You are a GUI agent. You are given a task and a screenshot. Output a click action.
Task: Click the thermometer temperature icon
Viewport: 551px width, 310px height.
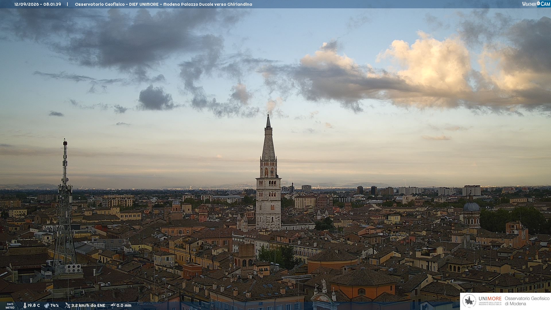(x=25, y=305)
